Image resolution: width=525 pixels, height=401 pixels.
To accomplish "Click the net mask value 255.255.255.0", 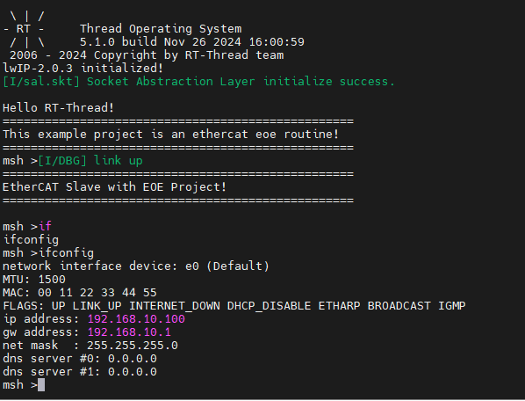I will coord(133,346).
